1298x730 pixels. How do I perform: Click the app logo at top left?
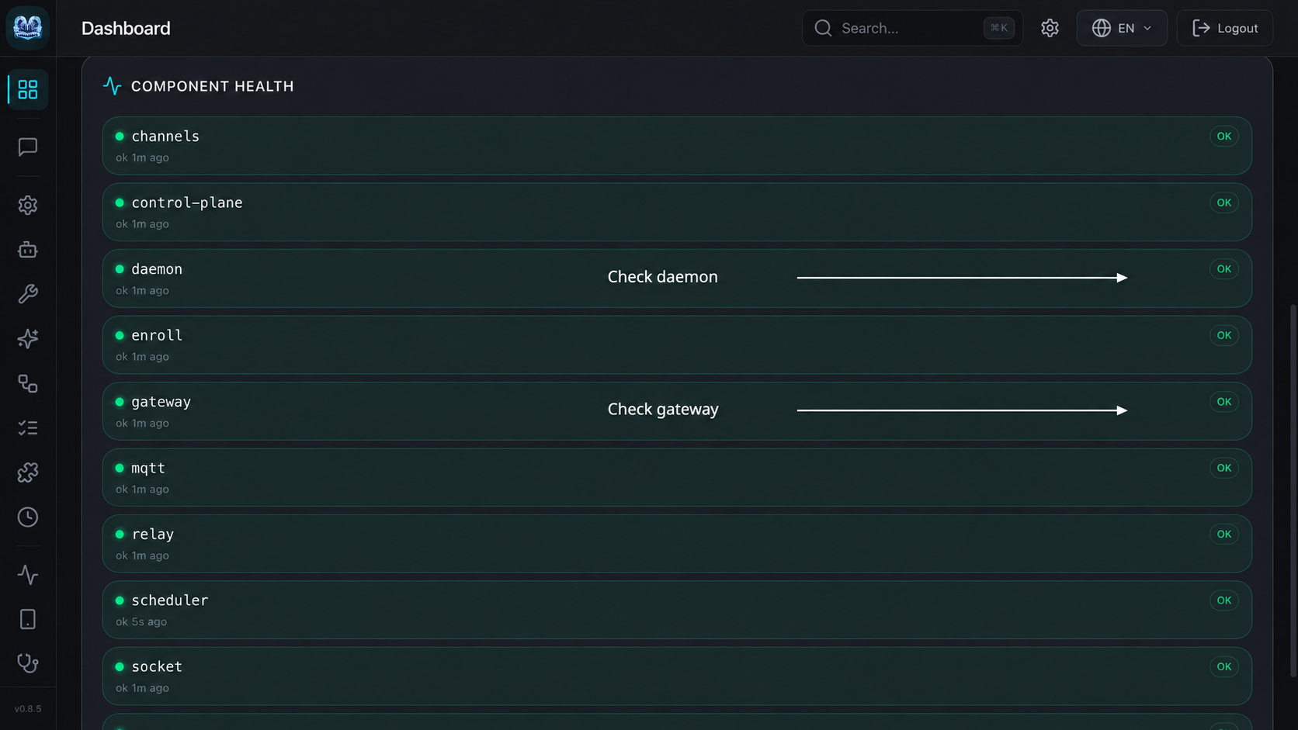pyautogui.click(x=28, y=28)
